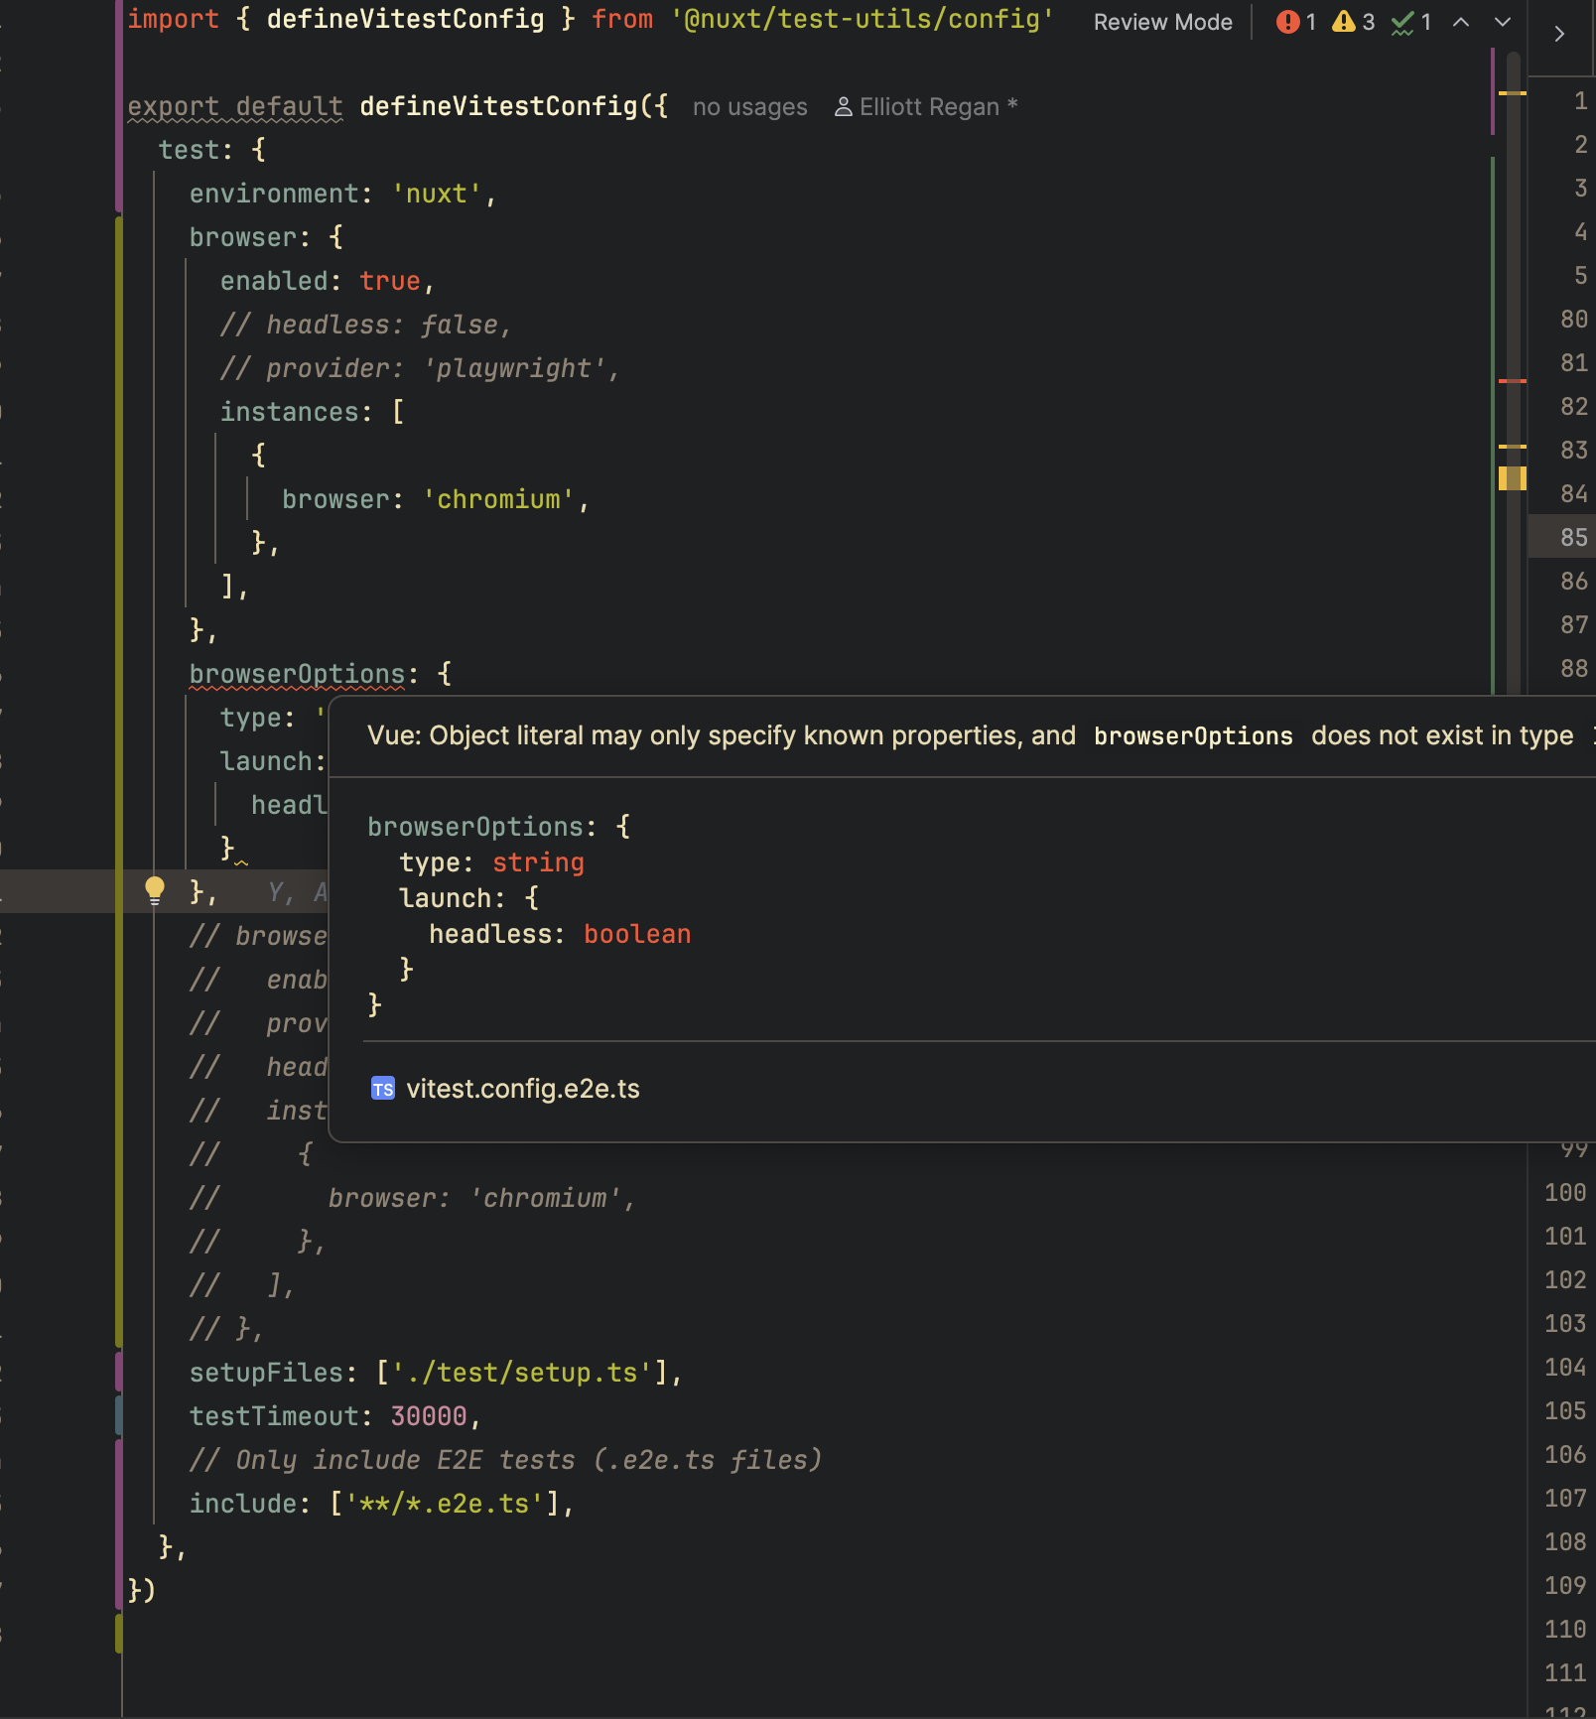Click the browser: { property under test

coord(243,237)
